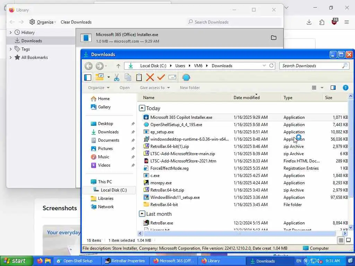The height and width of the screenshot is (266, 355).
Task: Open Give access to menu
Action: pos(155,88)
